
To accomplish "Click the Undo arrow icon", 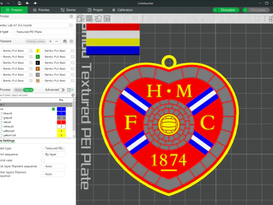I will (x=27, y=3).
